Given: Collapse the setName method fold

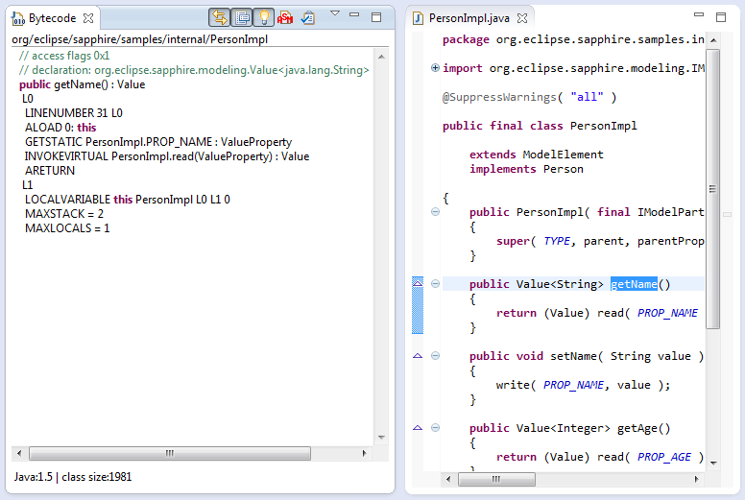Looking at the screenshot, I should tap(435, 356).
